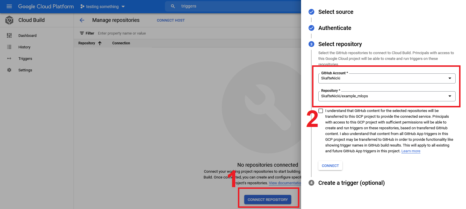
Task: Click the search magnifier icon
Action: [x=173, y=6]
